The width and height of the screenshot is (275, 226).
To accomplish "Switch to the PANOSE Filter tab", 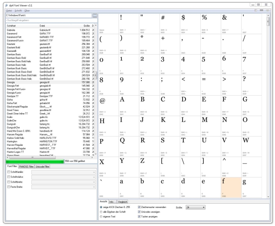I will click(25, 167).
